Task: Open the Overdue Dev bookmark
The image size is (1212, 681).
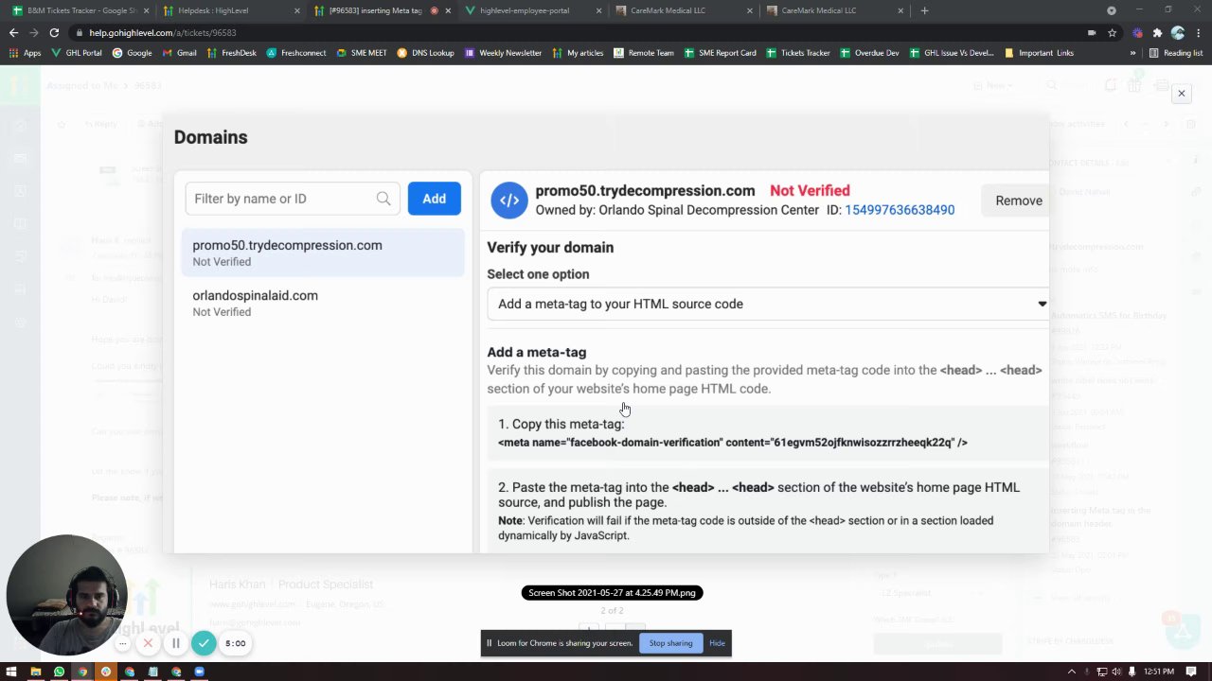Action: click(x=870, y=53)
